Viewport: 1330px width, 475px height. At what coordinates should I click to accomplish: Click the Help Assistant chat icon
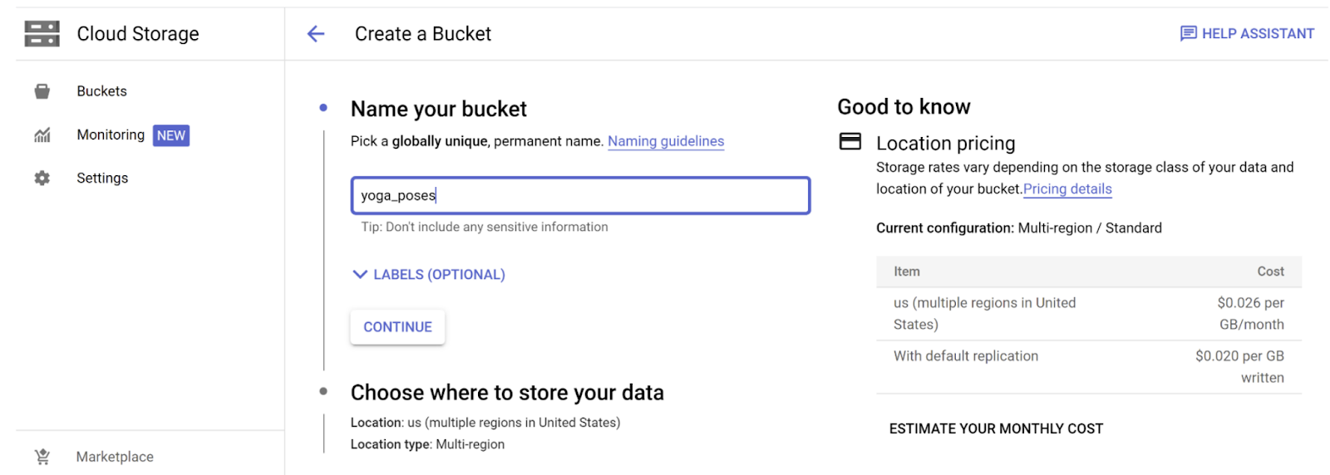(x=1189, y=34)
